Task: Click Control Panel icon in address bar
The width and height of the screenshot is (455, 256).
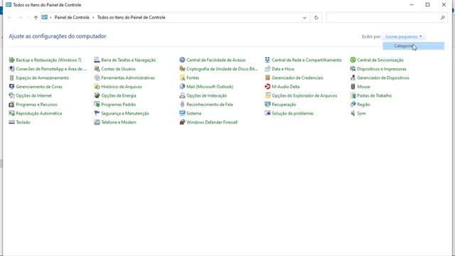Action: (x=44, y=17)
